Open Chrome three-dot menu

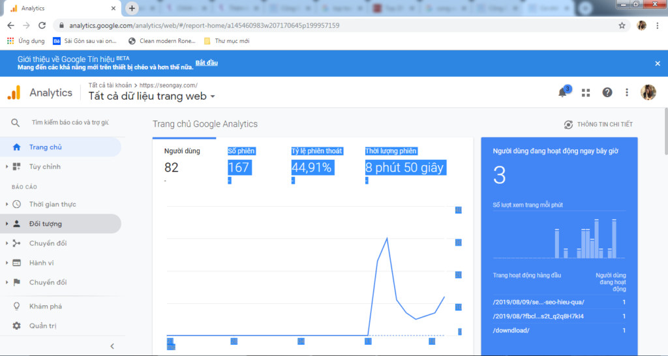pos(658,25)
